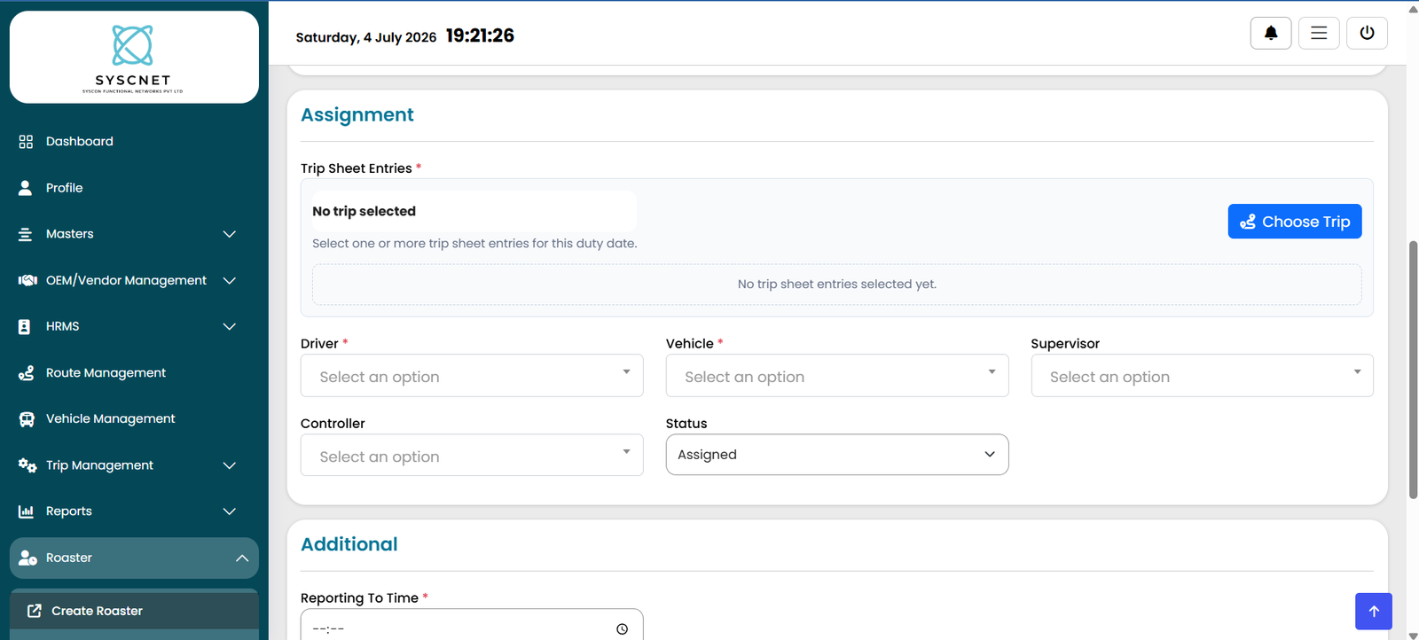Collapse the Roaster sidebar section

[134, 558]
